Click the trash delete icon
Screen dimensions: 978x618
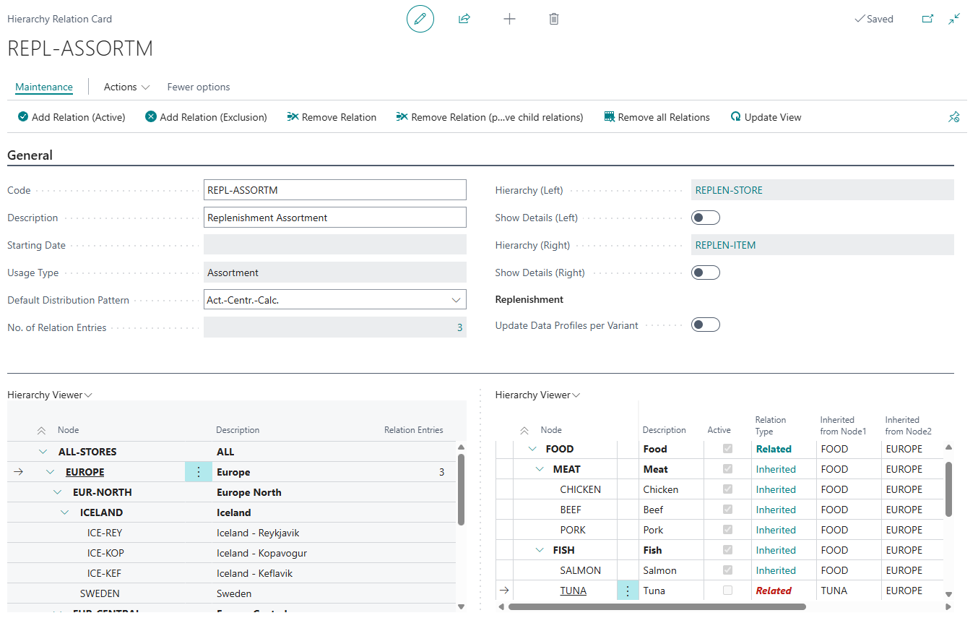(x=554, y=19)
